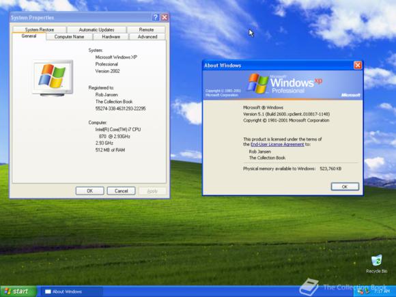Click OK in System Properties

89,191
